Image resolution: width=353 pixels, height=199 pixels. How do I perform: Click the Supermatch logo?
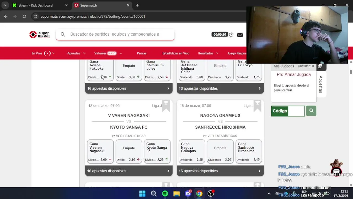39,35
